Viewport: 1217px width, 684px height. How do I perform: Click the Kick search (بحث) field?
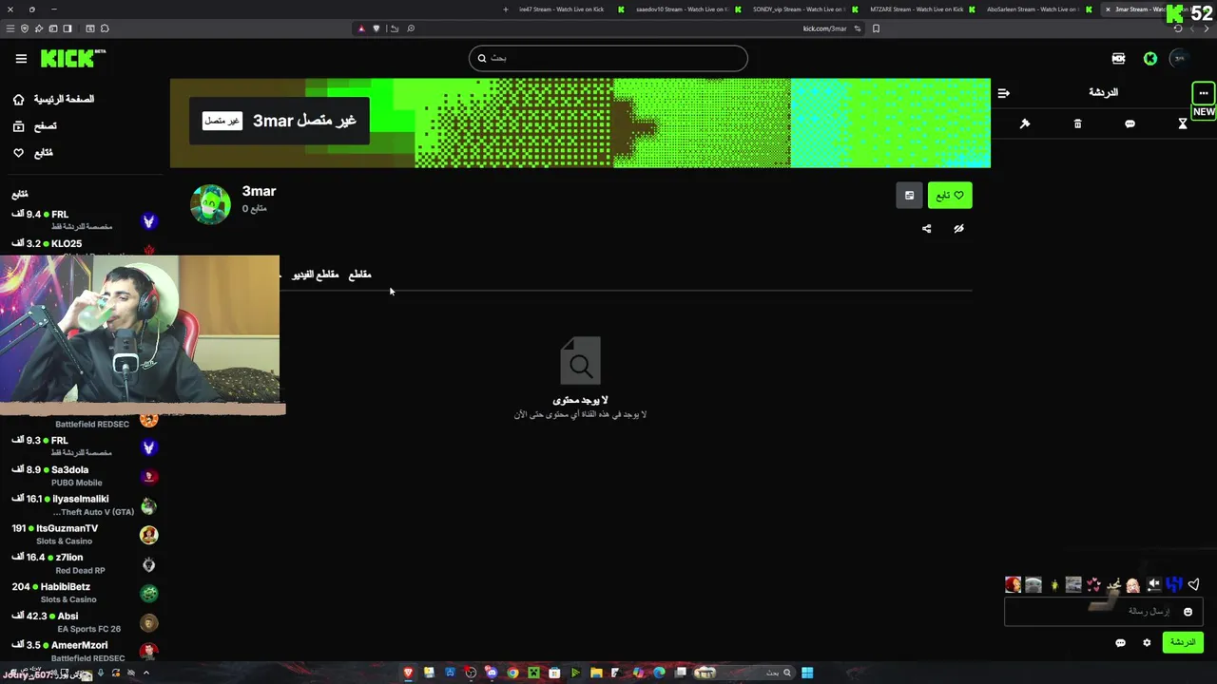coord(608,58)
